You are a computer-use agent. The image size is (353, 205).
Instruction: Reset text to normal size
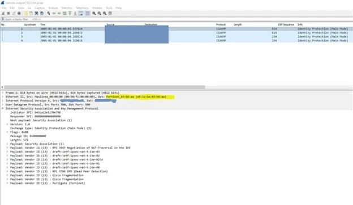click(x=105, y=14)
